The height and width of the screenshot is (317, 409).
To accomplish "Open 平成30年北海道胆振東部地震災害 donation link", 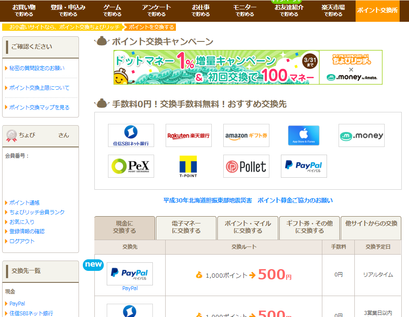I will (x=248, y=200).
